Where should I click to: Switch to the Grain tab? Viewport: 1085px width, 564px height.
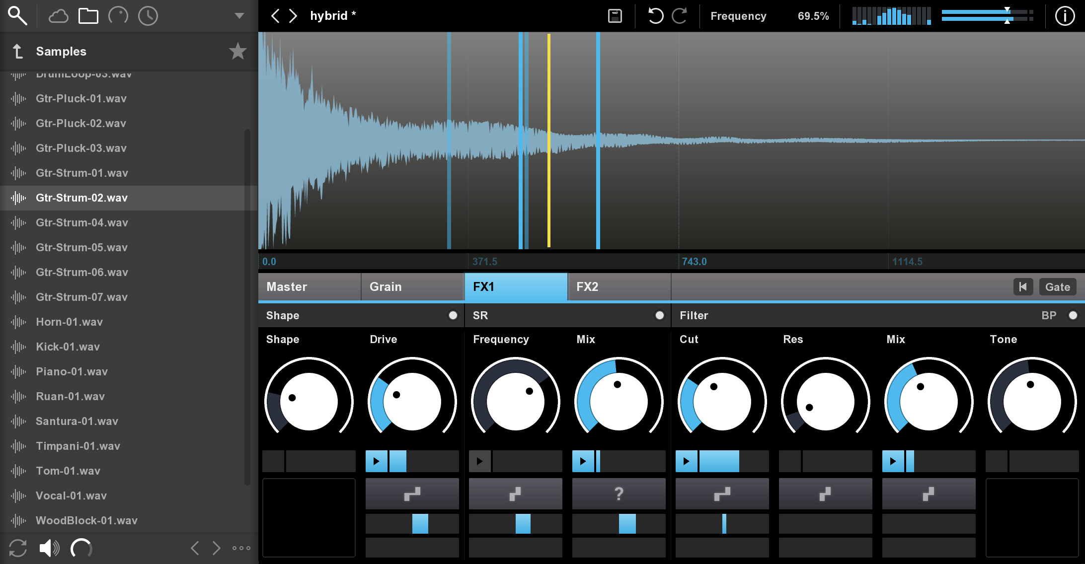(413, 286)
